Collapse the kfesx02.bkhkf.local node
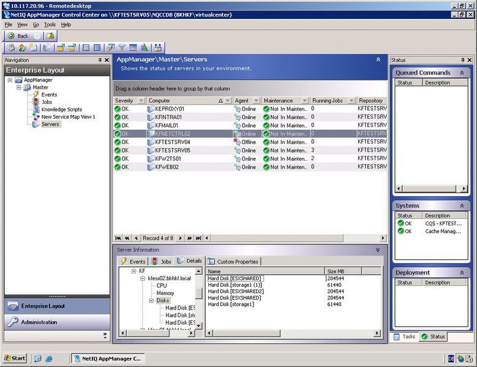477x367 pixels. (x=143, y=278)
